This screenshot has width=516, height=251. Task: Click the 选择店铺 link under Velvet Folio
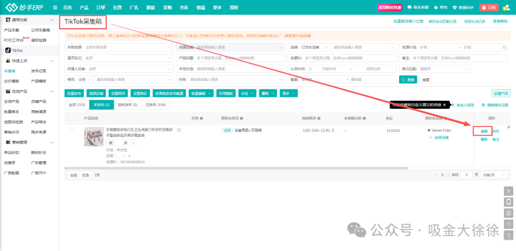[439, 137]
